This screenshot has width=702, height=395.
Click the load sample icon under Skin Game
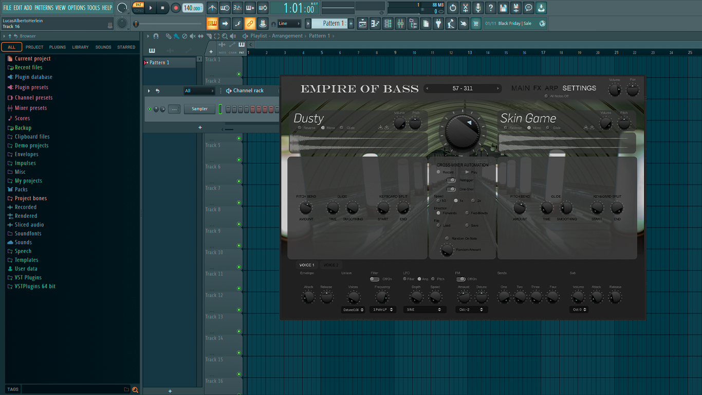pos(586,128)
